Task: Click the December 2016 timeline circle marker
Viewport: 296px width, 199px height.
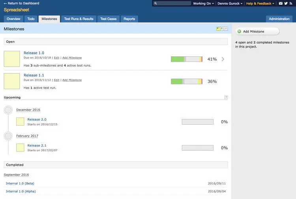Action: pos(8,110)
